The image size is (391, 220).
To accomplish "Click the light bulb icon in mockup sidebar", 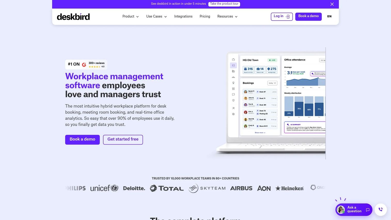I will (x=233, y=83).
